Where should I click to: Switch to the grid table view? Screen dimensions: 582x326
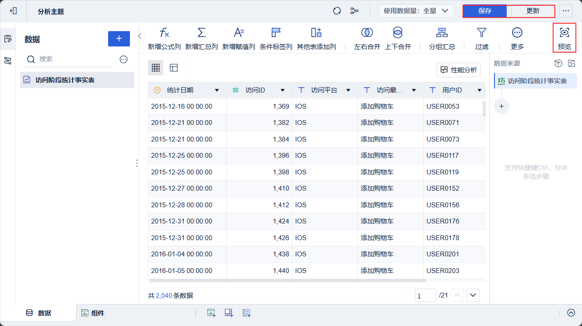tap(155, 68)
